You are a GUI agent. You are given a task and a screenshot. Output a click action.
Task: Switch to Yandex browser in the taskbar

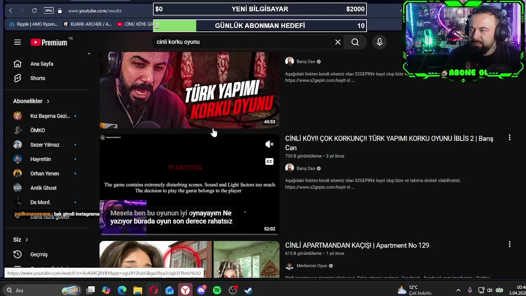(x=185, y=290)
